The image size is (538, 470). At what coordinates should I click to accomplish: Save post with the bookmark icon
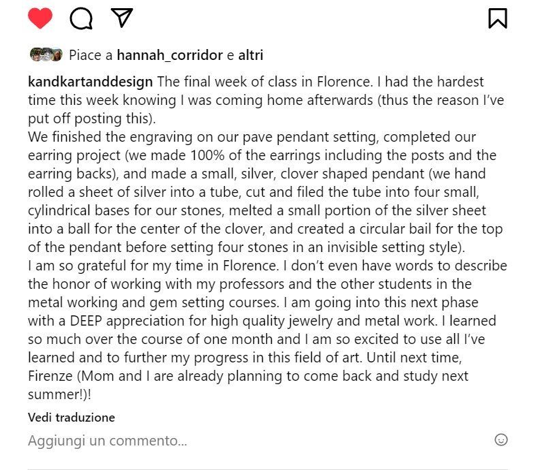click(498, 18)
